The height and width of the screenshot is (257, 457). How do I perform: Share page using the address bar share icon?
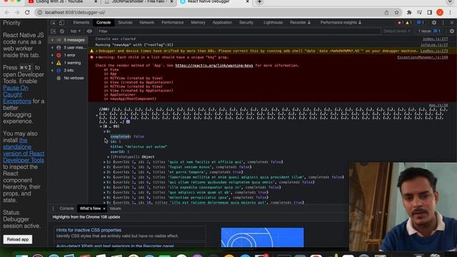[x=386, y=13]
